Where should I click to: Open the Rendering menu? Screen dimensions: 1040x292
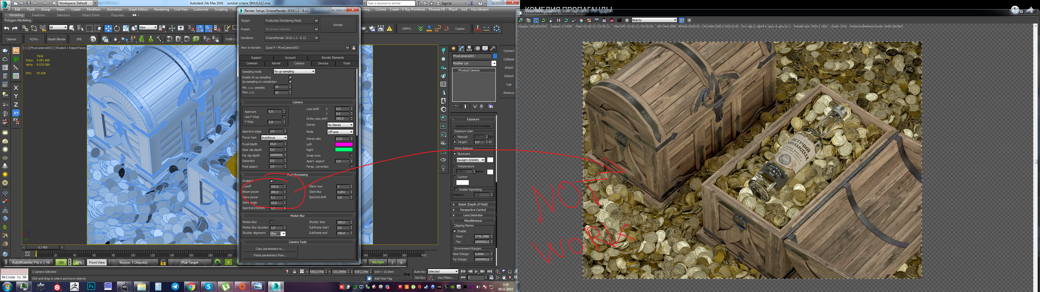click(x=161, y=9)
